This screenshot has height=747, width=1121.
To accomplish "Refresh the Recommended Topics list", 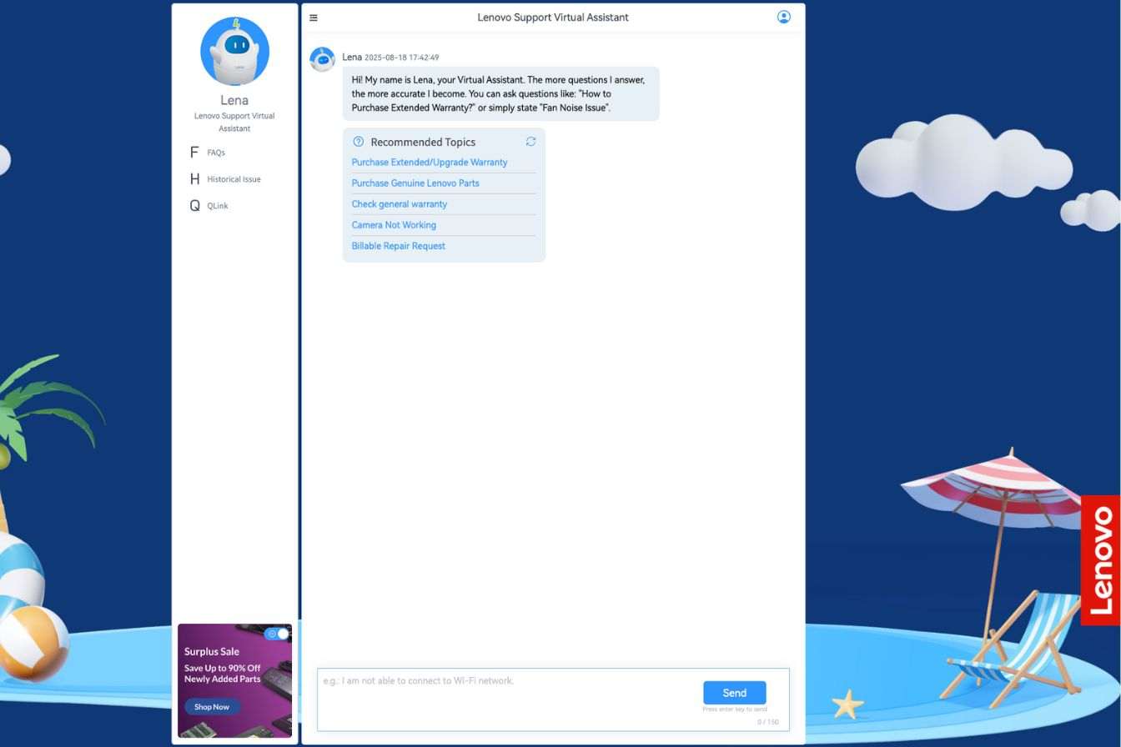I will pos(530,142).
